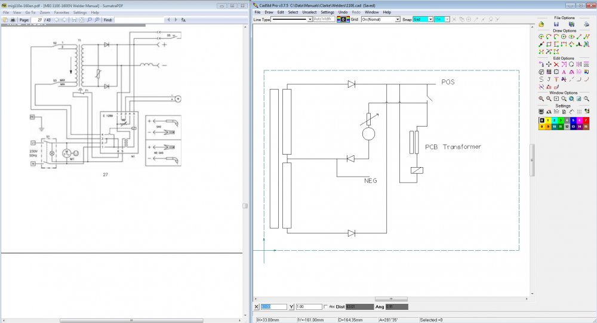
Task: Click the CadStd horizontal scrollbar thumb
Action: tap(391, 299)
